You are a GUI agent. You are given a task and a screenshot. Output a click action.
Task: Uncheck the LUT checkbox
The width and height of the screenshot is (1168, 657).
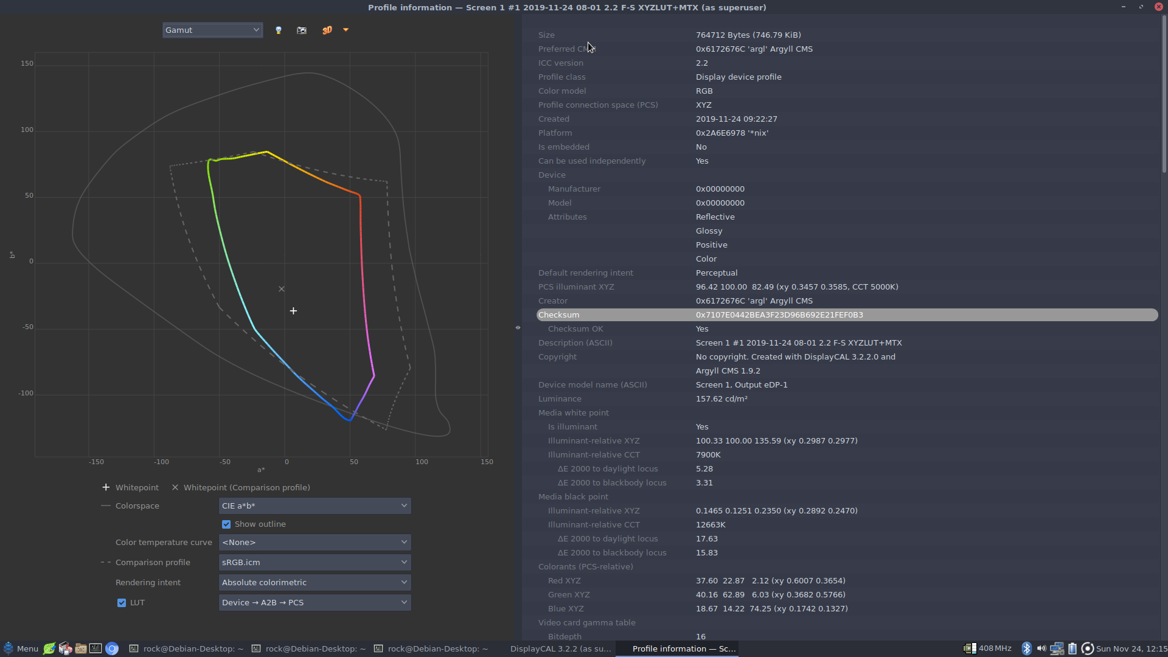tap(122, 603)
